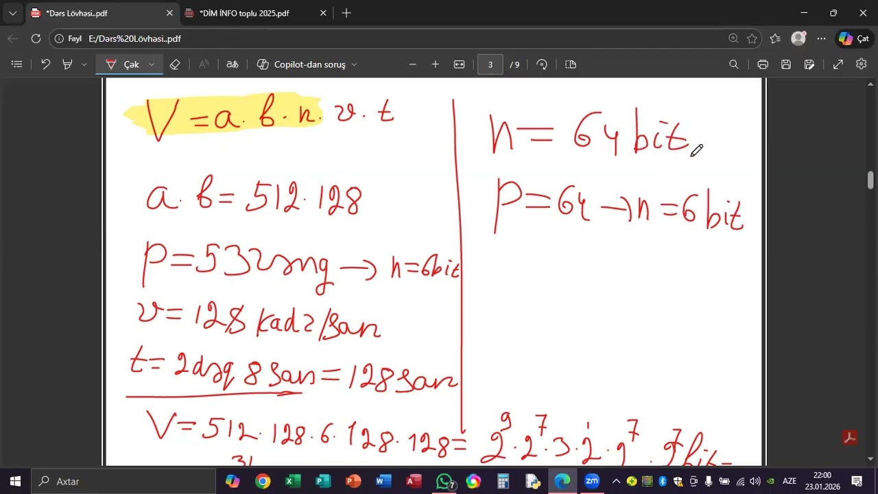The height and width of the screenshot is (494, 878).
Task: Open WhatsApp from the taskbar
Action: pos(444,482)
